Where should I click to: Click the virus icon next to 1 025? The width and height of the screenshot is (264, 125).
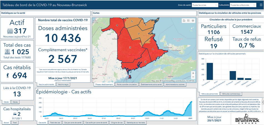point(7,52)
